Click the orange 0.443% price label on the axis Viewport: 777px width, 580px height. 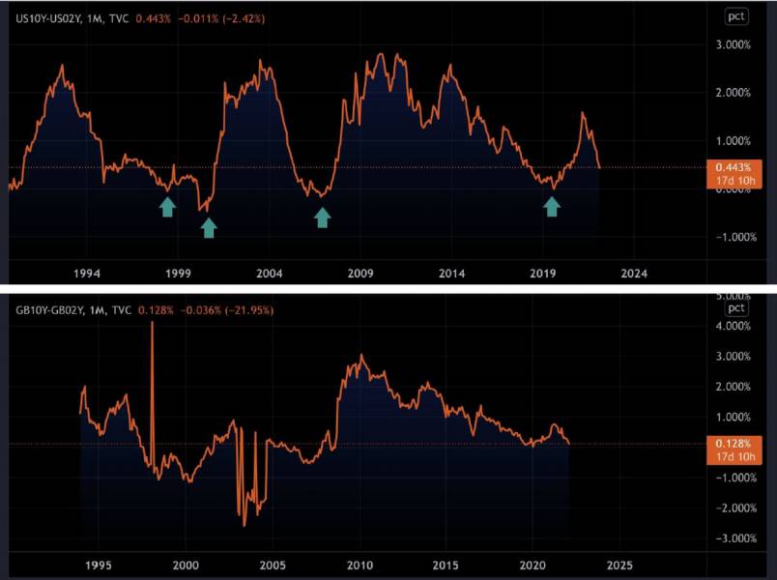[734, 173]
